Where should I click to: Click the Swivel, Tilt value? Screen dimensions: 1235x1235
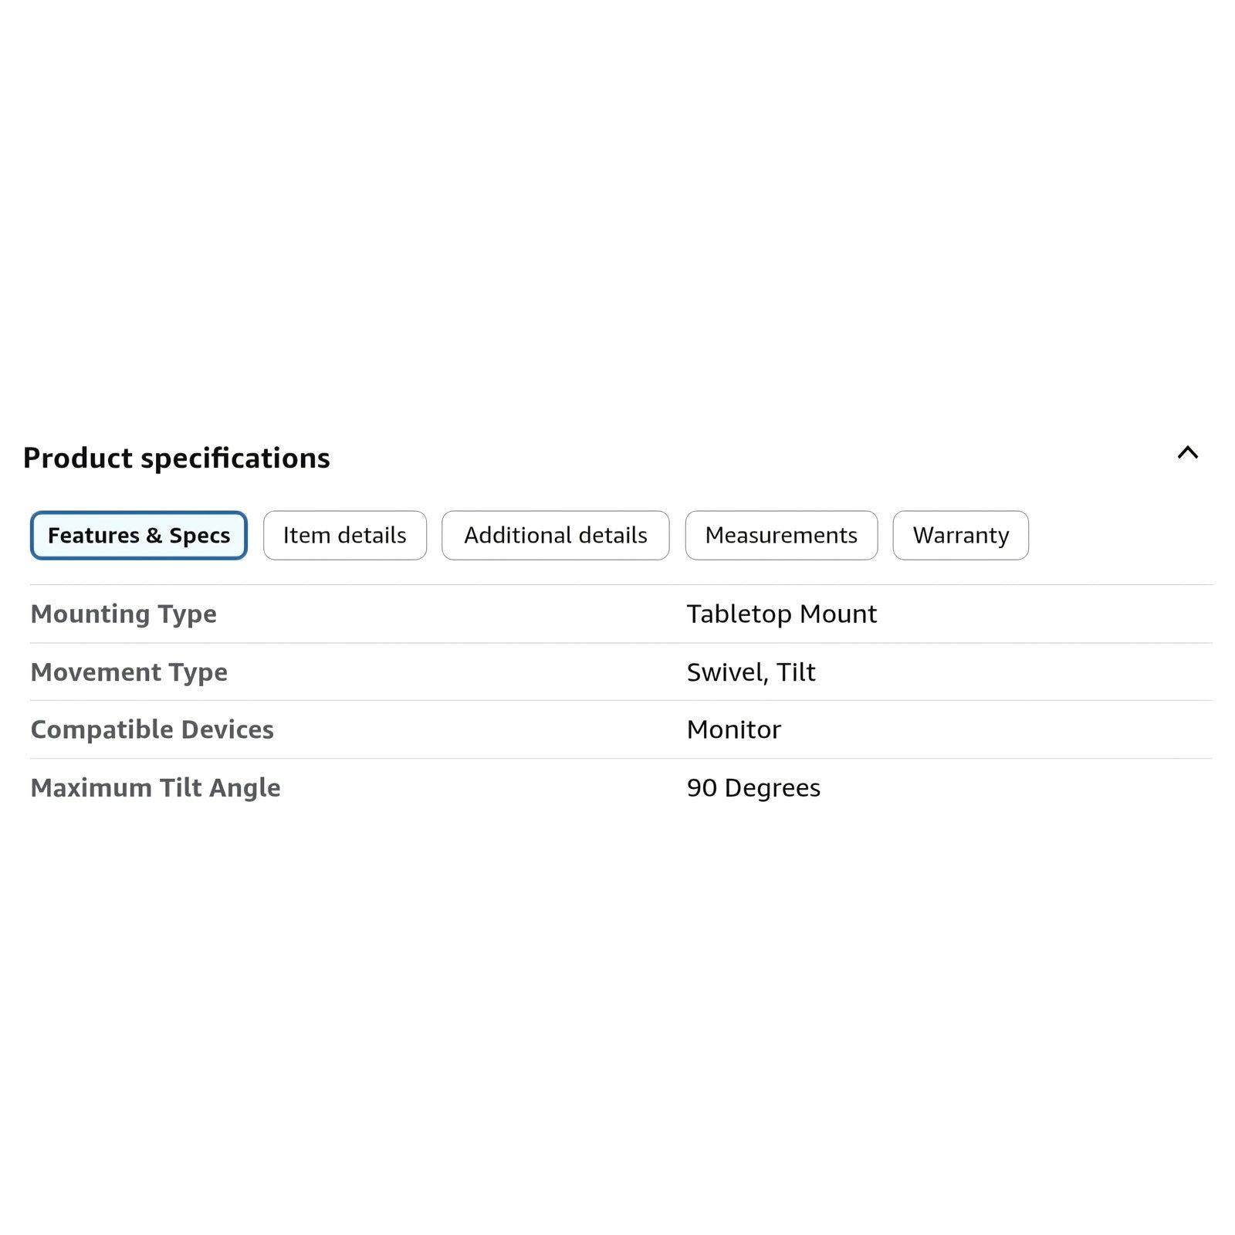(750, 672)
